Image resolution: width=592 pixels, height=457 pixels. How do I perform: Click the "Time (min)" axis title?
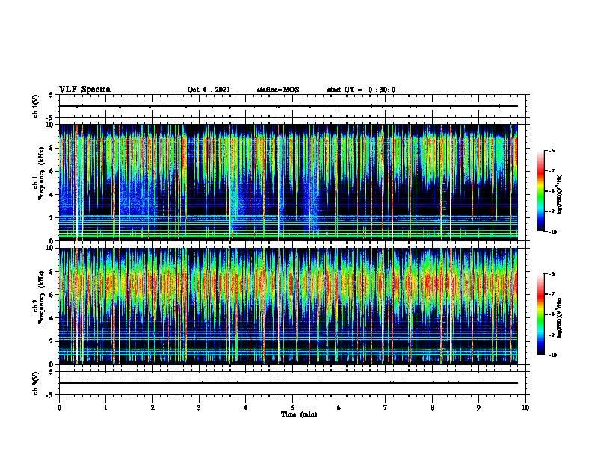299,414
